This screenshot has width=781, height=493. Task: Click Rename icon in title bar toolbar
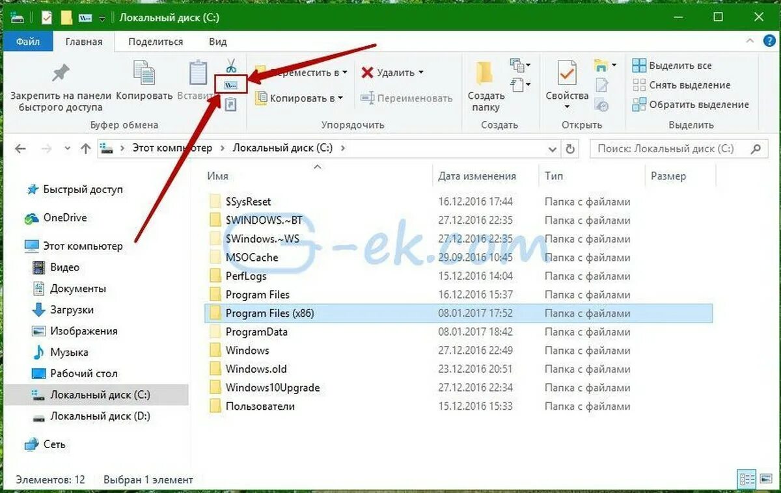85,17
